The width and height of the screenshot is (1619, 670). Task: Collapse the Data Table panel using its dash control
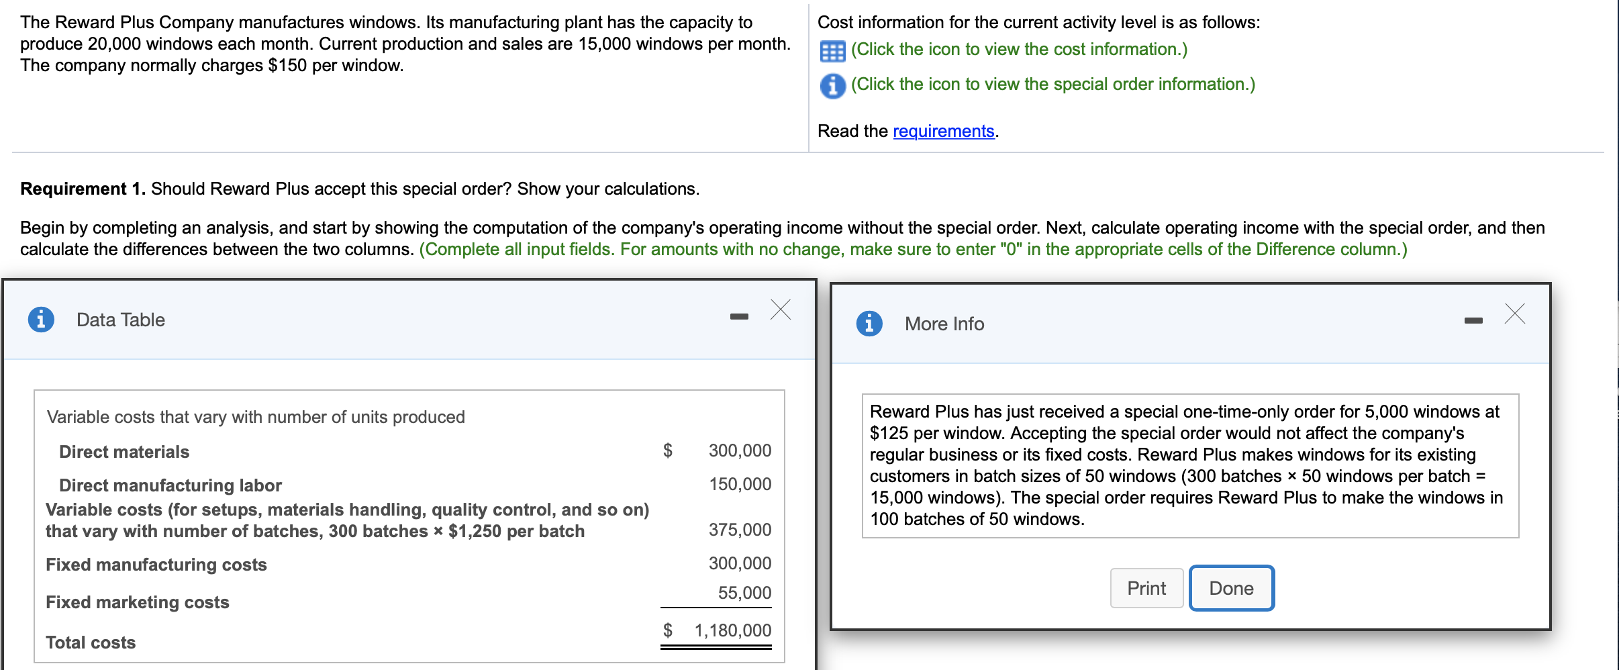[739, 316]
